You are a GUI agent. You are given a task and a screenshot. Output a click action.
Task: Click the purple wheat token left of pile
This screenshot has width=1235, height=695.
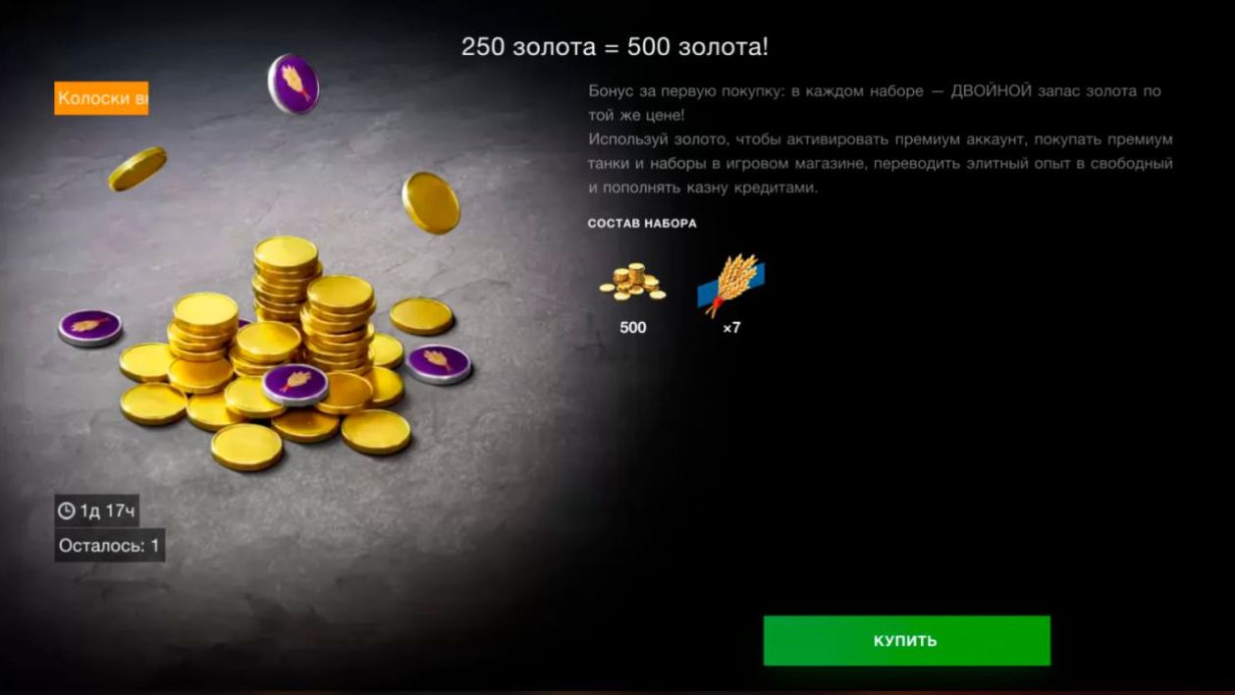coord(89,327)
